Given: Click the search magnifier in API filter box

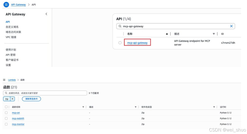Looking at the screenshot, I should pyautogui.click(x=120, y=26).
